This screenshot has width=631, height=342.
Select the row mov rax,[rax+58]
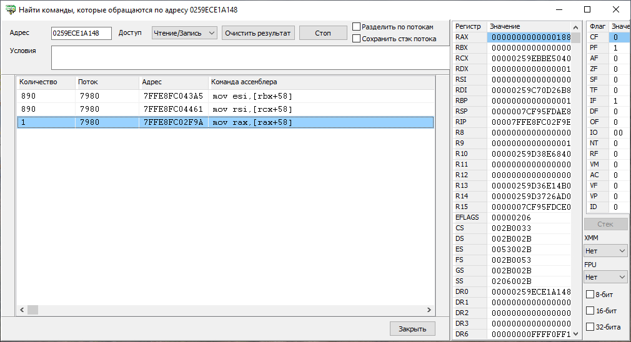tap(226, 122)
